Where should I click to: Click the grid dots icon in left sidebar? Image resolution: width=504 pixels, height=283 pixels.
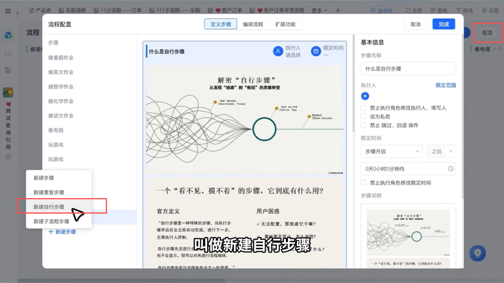[8, 53]
